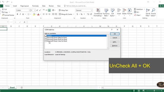
Task: Select the Format Painter brush
Action: point(3,15)
